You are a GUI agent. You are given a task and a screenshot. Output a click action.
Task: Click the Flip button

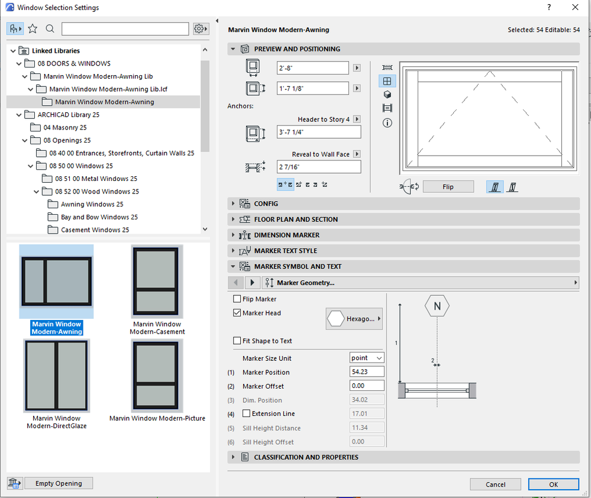pos(448,187)
